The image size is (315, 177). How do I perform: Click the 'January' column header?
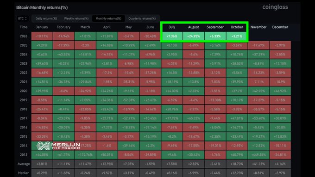coord(42,27)
